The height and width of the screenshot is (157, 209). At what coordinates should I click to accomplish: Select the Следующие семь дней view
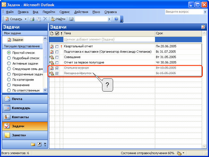pos(25,69)
